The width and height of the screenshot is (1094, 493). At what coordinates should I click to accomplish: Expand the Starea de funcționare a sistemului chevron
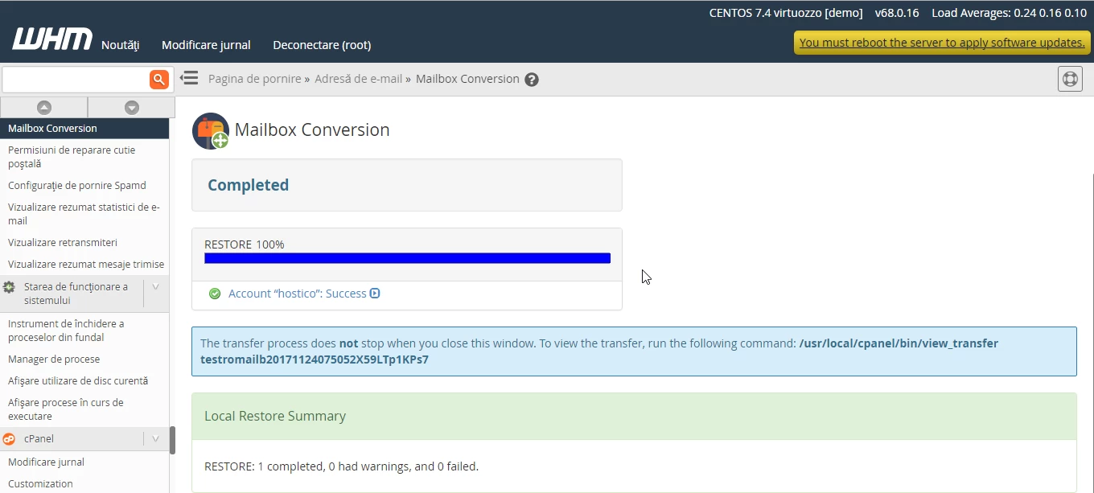154,286
